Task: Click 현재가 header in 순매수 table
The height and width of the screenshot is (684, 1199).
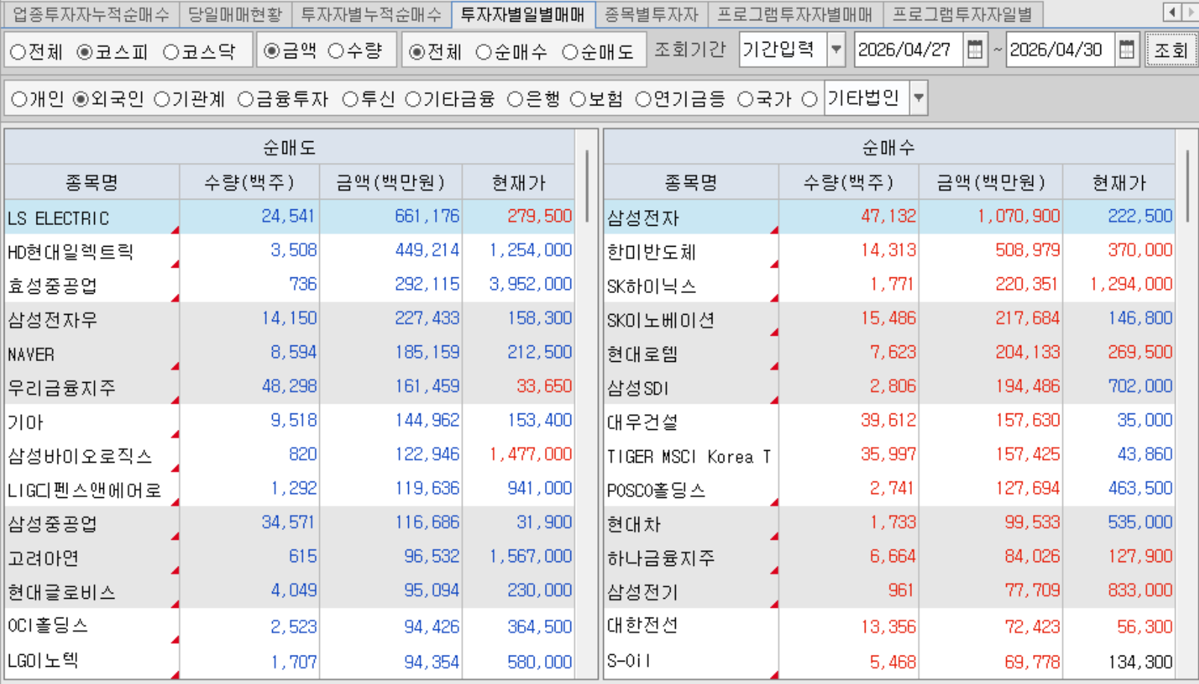Action: click(1119, 182)
